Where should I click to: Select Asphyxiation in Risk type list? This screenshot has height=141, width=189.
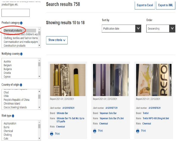[x=10, y=123]
